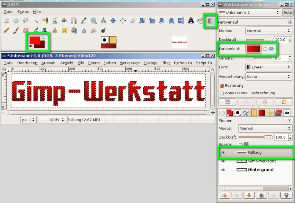This screenshot has width=295, height=203.
Task: Select the Eraser tool
Action: (x=26, y=30)
